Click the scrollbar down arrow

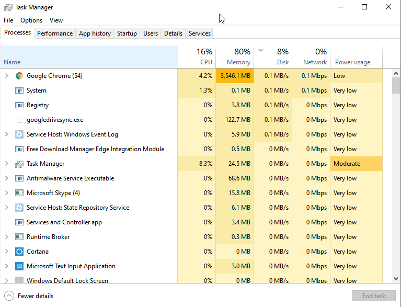click(396, 279)
